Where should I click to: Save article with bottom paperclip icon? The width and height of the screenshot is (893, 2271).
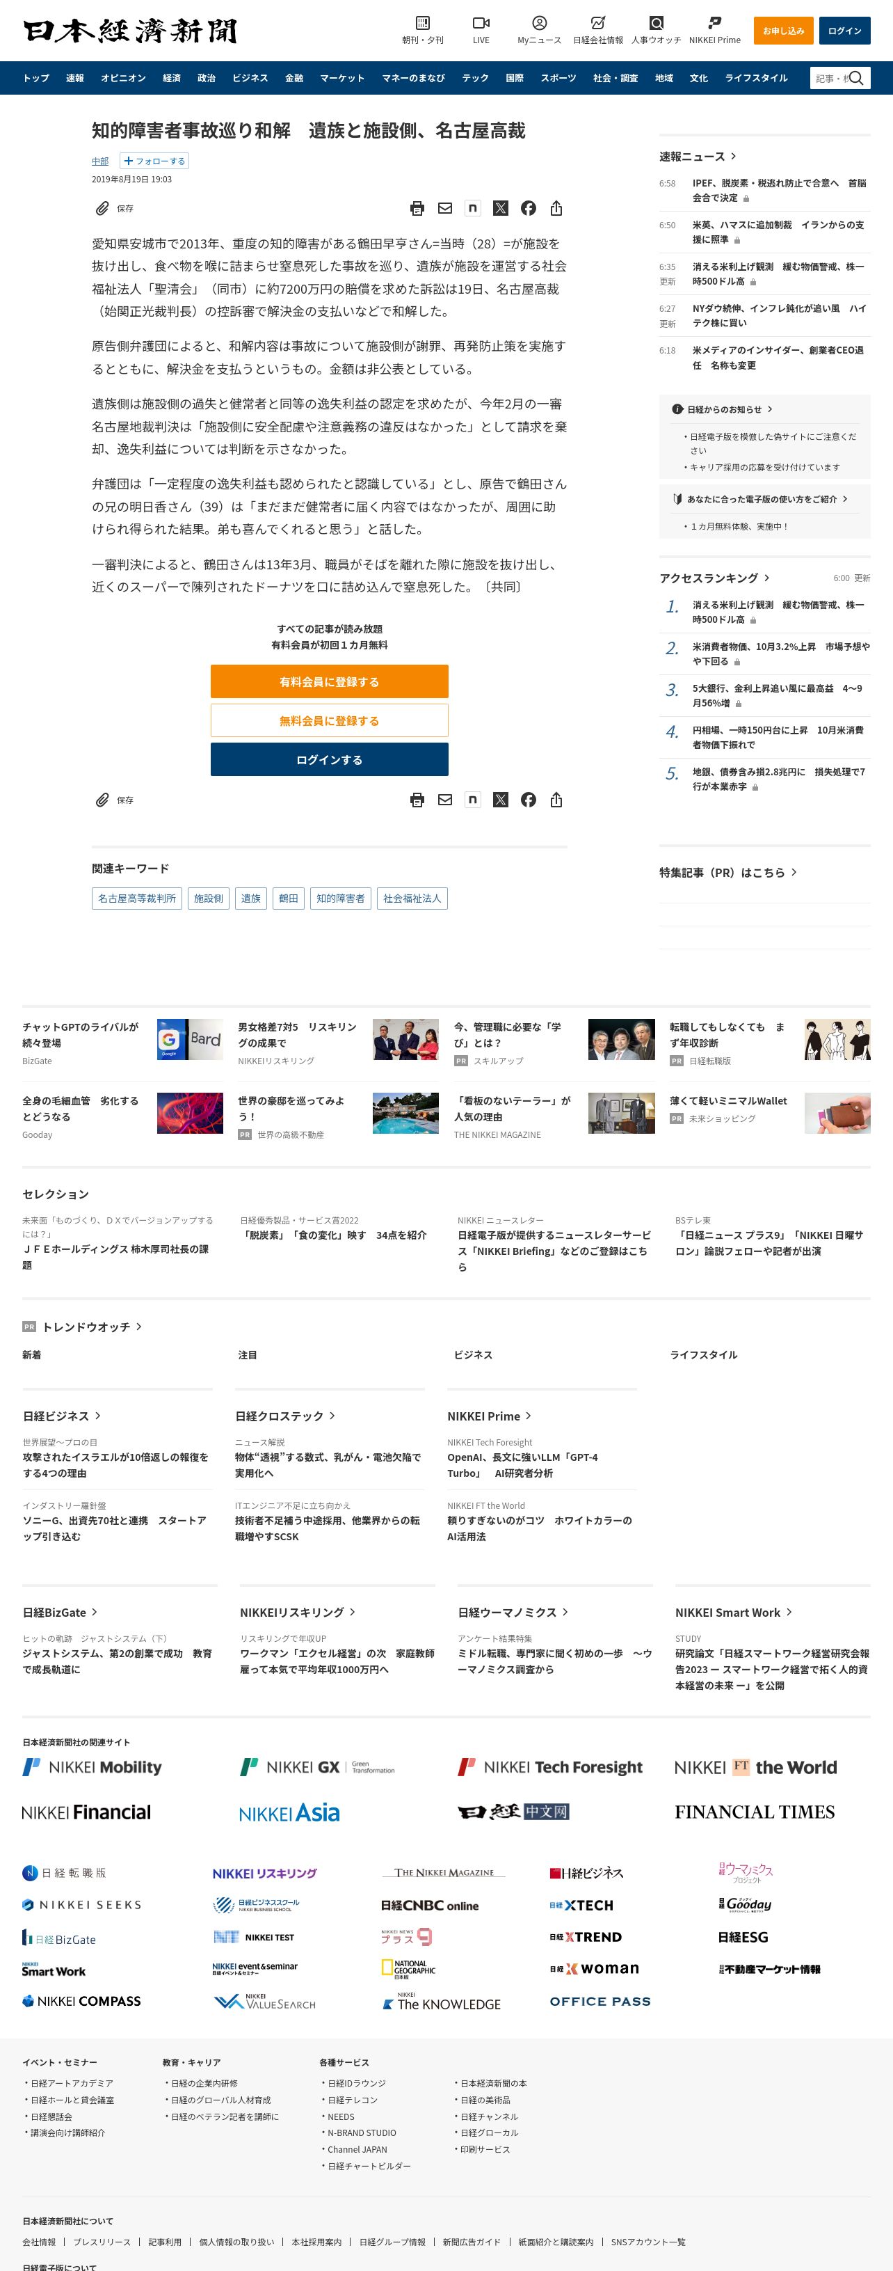(x=102, y=800)
